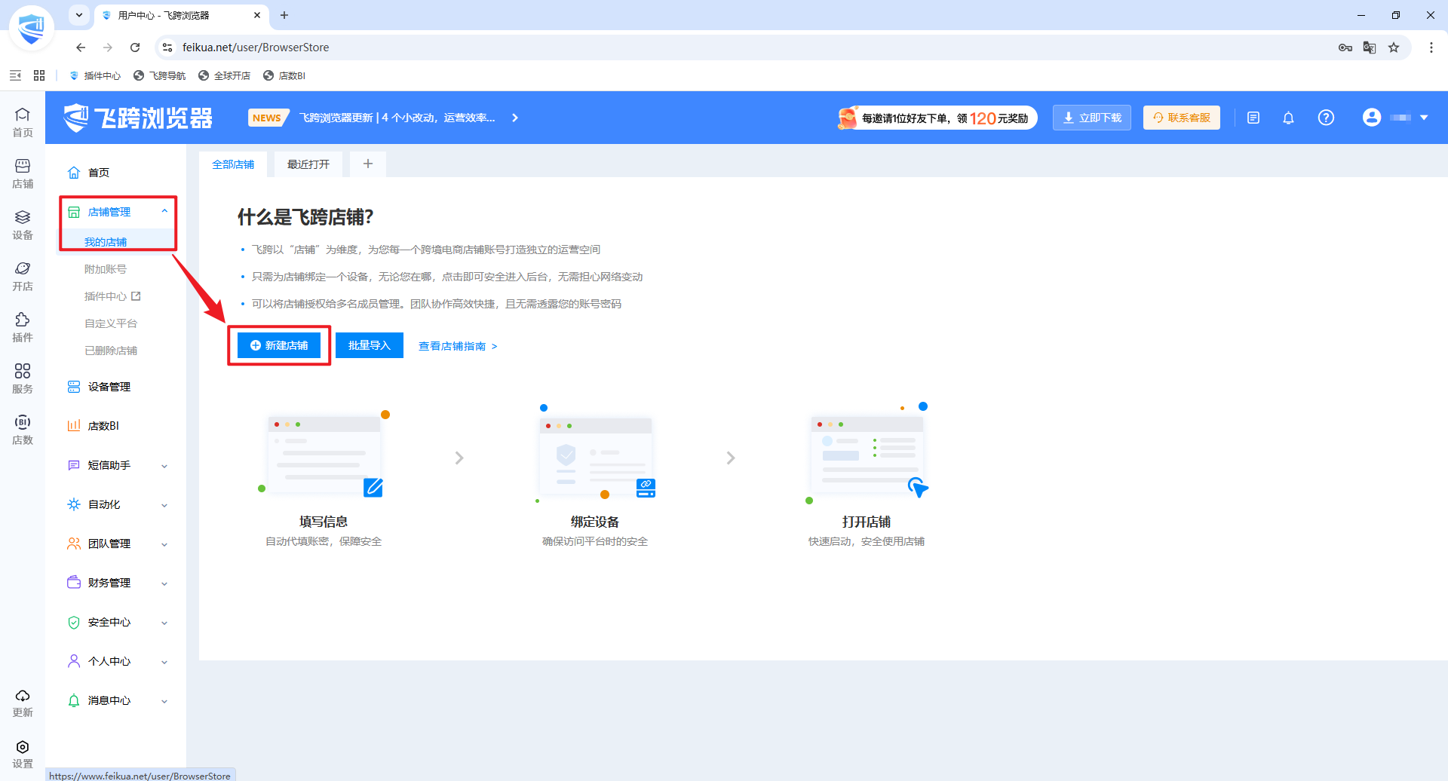This screenshot has width=1448, height=781.
Task: Open the help question mark icon
Action: point(1326,118)
